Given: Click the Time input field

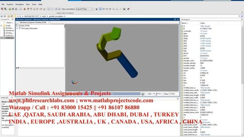Looking at the screenshot, I should [174, 94].
